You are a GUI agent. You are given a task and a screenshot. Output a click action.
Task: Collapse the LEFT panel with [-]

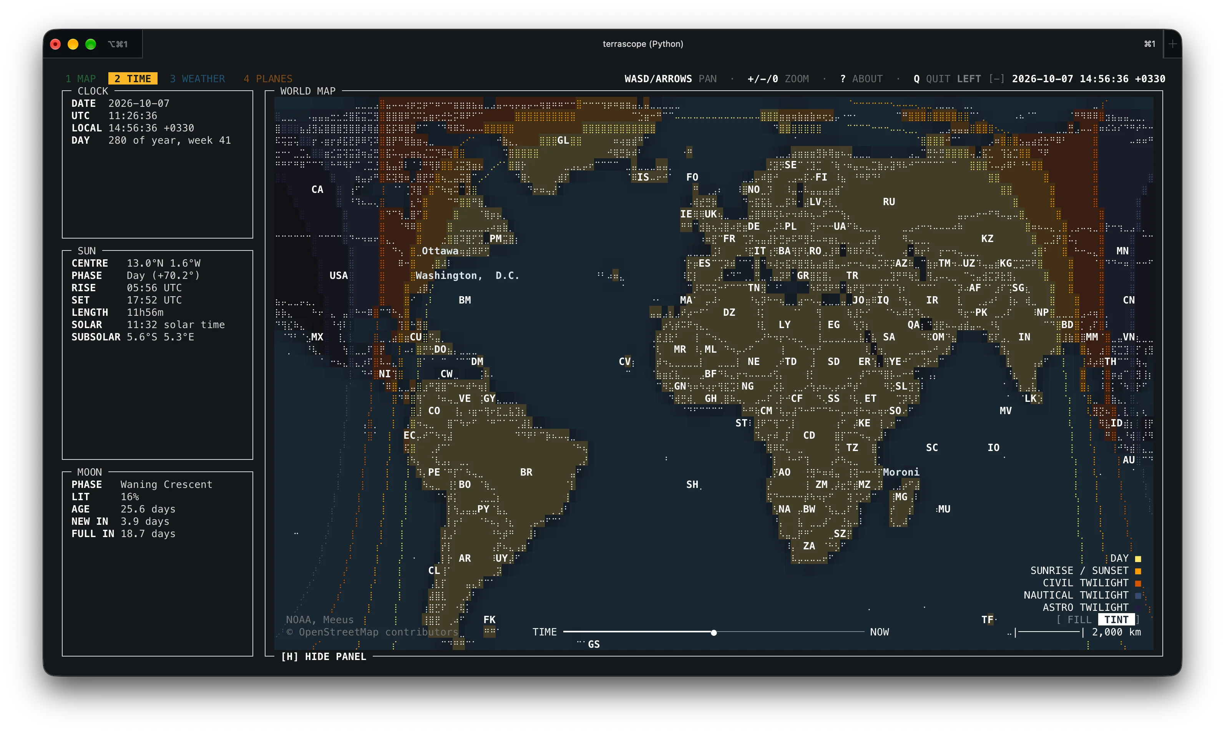point(996,78)
